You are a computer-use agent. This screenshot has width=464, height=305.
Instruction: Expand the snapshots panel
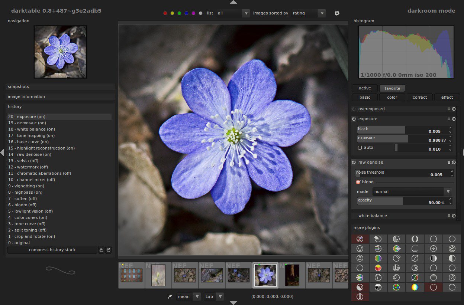60,86
